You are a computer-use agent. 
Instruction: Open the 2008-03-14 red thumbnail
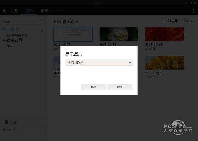pyautogui.click(x=165, y=34)
